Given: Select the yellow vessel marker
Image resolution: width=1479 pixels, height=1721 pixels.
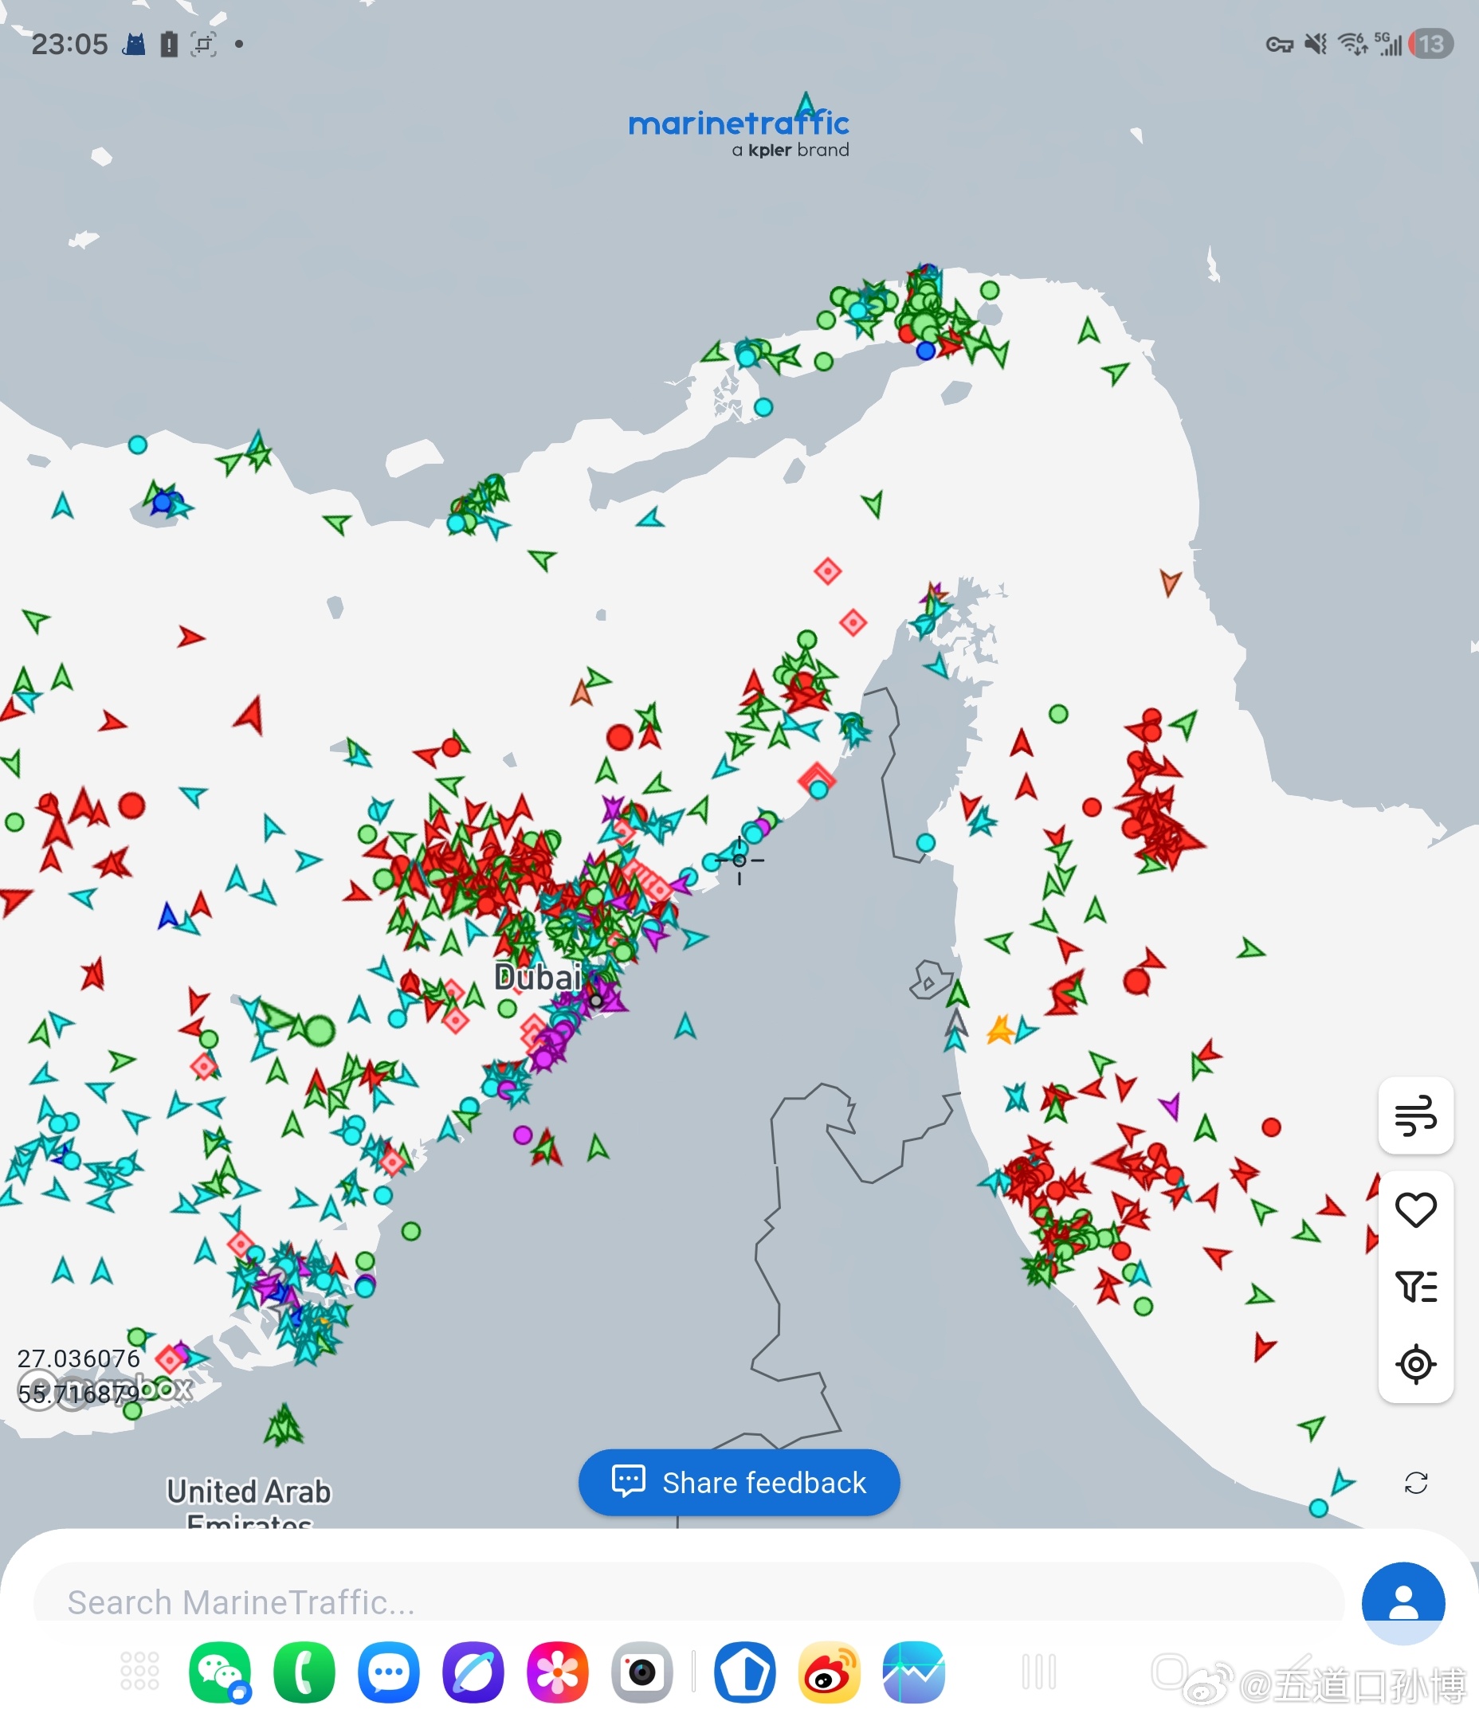Looking at the screenshot, I should [x=999, y=1030].
